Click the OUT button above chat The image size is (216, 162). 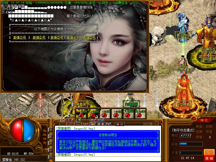click(147, 124)
